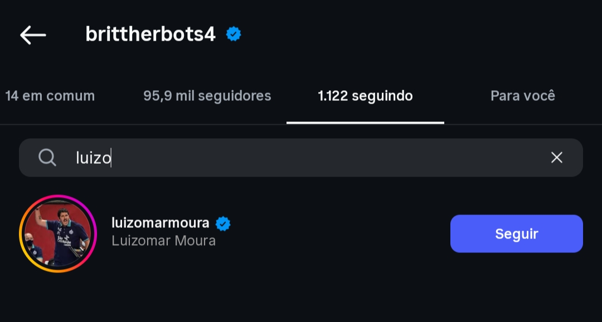Clear the search with the X icon
The image size is (602, 322).
click(x=556, y=158)
